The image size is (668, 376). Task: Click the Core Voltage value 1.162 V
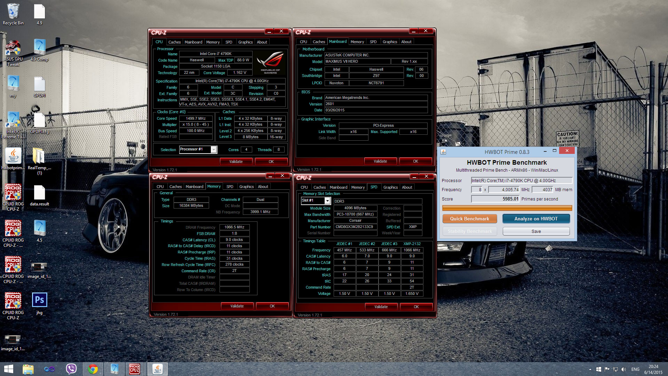tap(240, 73)
